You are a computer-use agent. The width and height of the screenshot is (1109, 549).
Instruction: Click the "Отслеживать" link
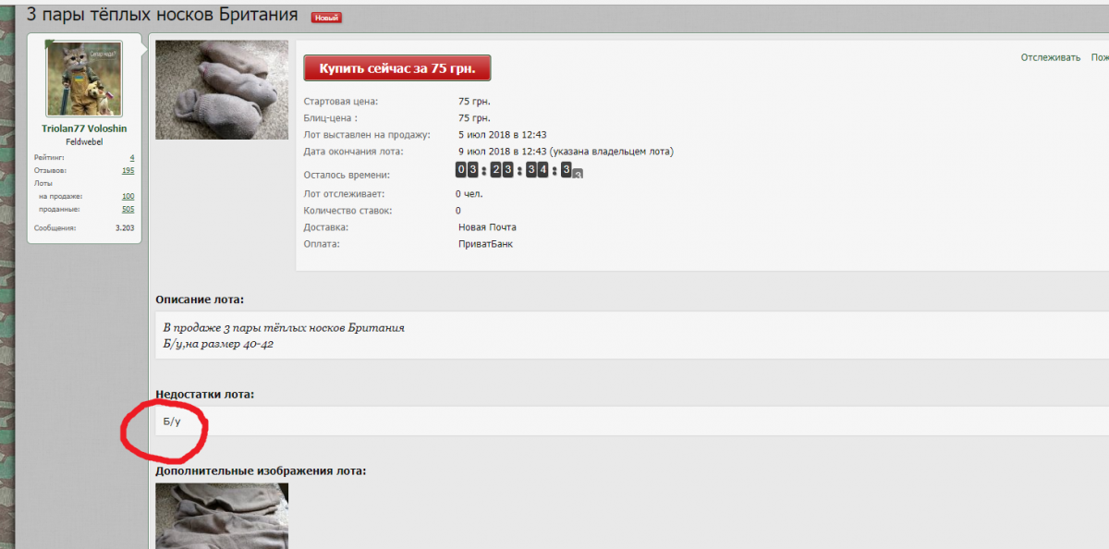pyautogui.click(x=1050, y=57)
